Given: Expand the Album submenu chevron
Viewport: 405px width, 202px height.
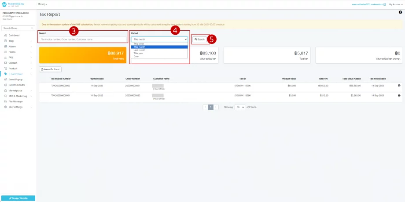Looking at the screenshot, I should point(31,47).
